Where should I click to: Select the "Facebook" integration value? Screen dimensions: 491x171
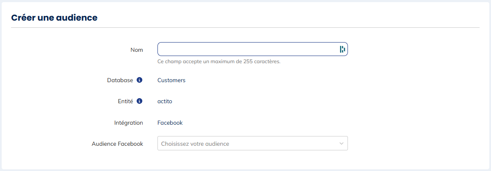pos(170,123)
